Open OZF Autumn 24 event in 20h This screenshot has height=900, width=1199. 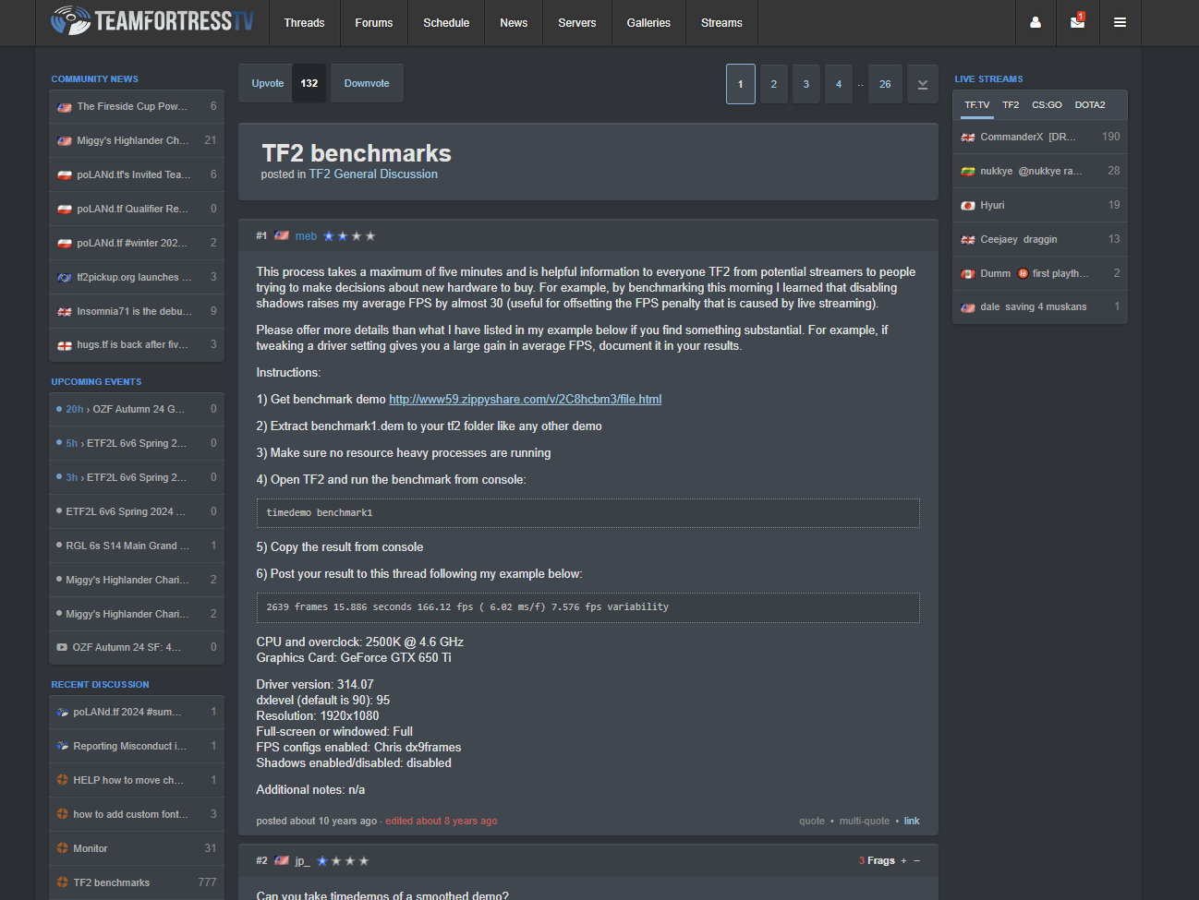pyautogui.click(x=137, y=409)
